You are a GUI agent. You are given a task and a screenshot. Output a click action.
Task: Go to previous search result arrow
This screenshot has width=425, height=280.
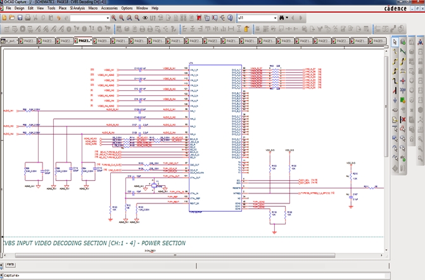293,18
